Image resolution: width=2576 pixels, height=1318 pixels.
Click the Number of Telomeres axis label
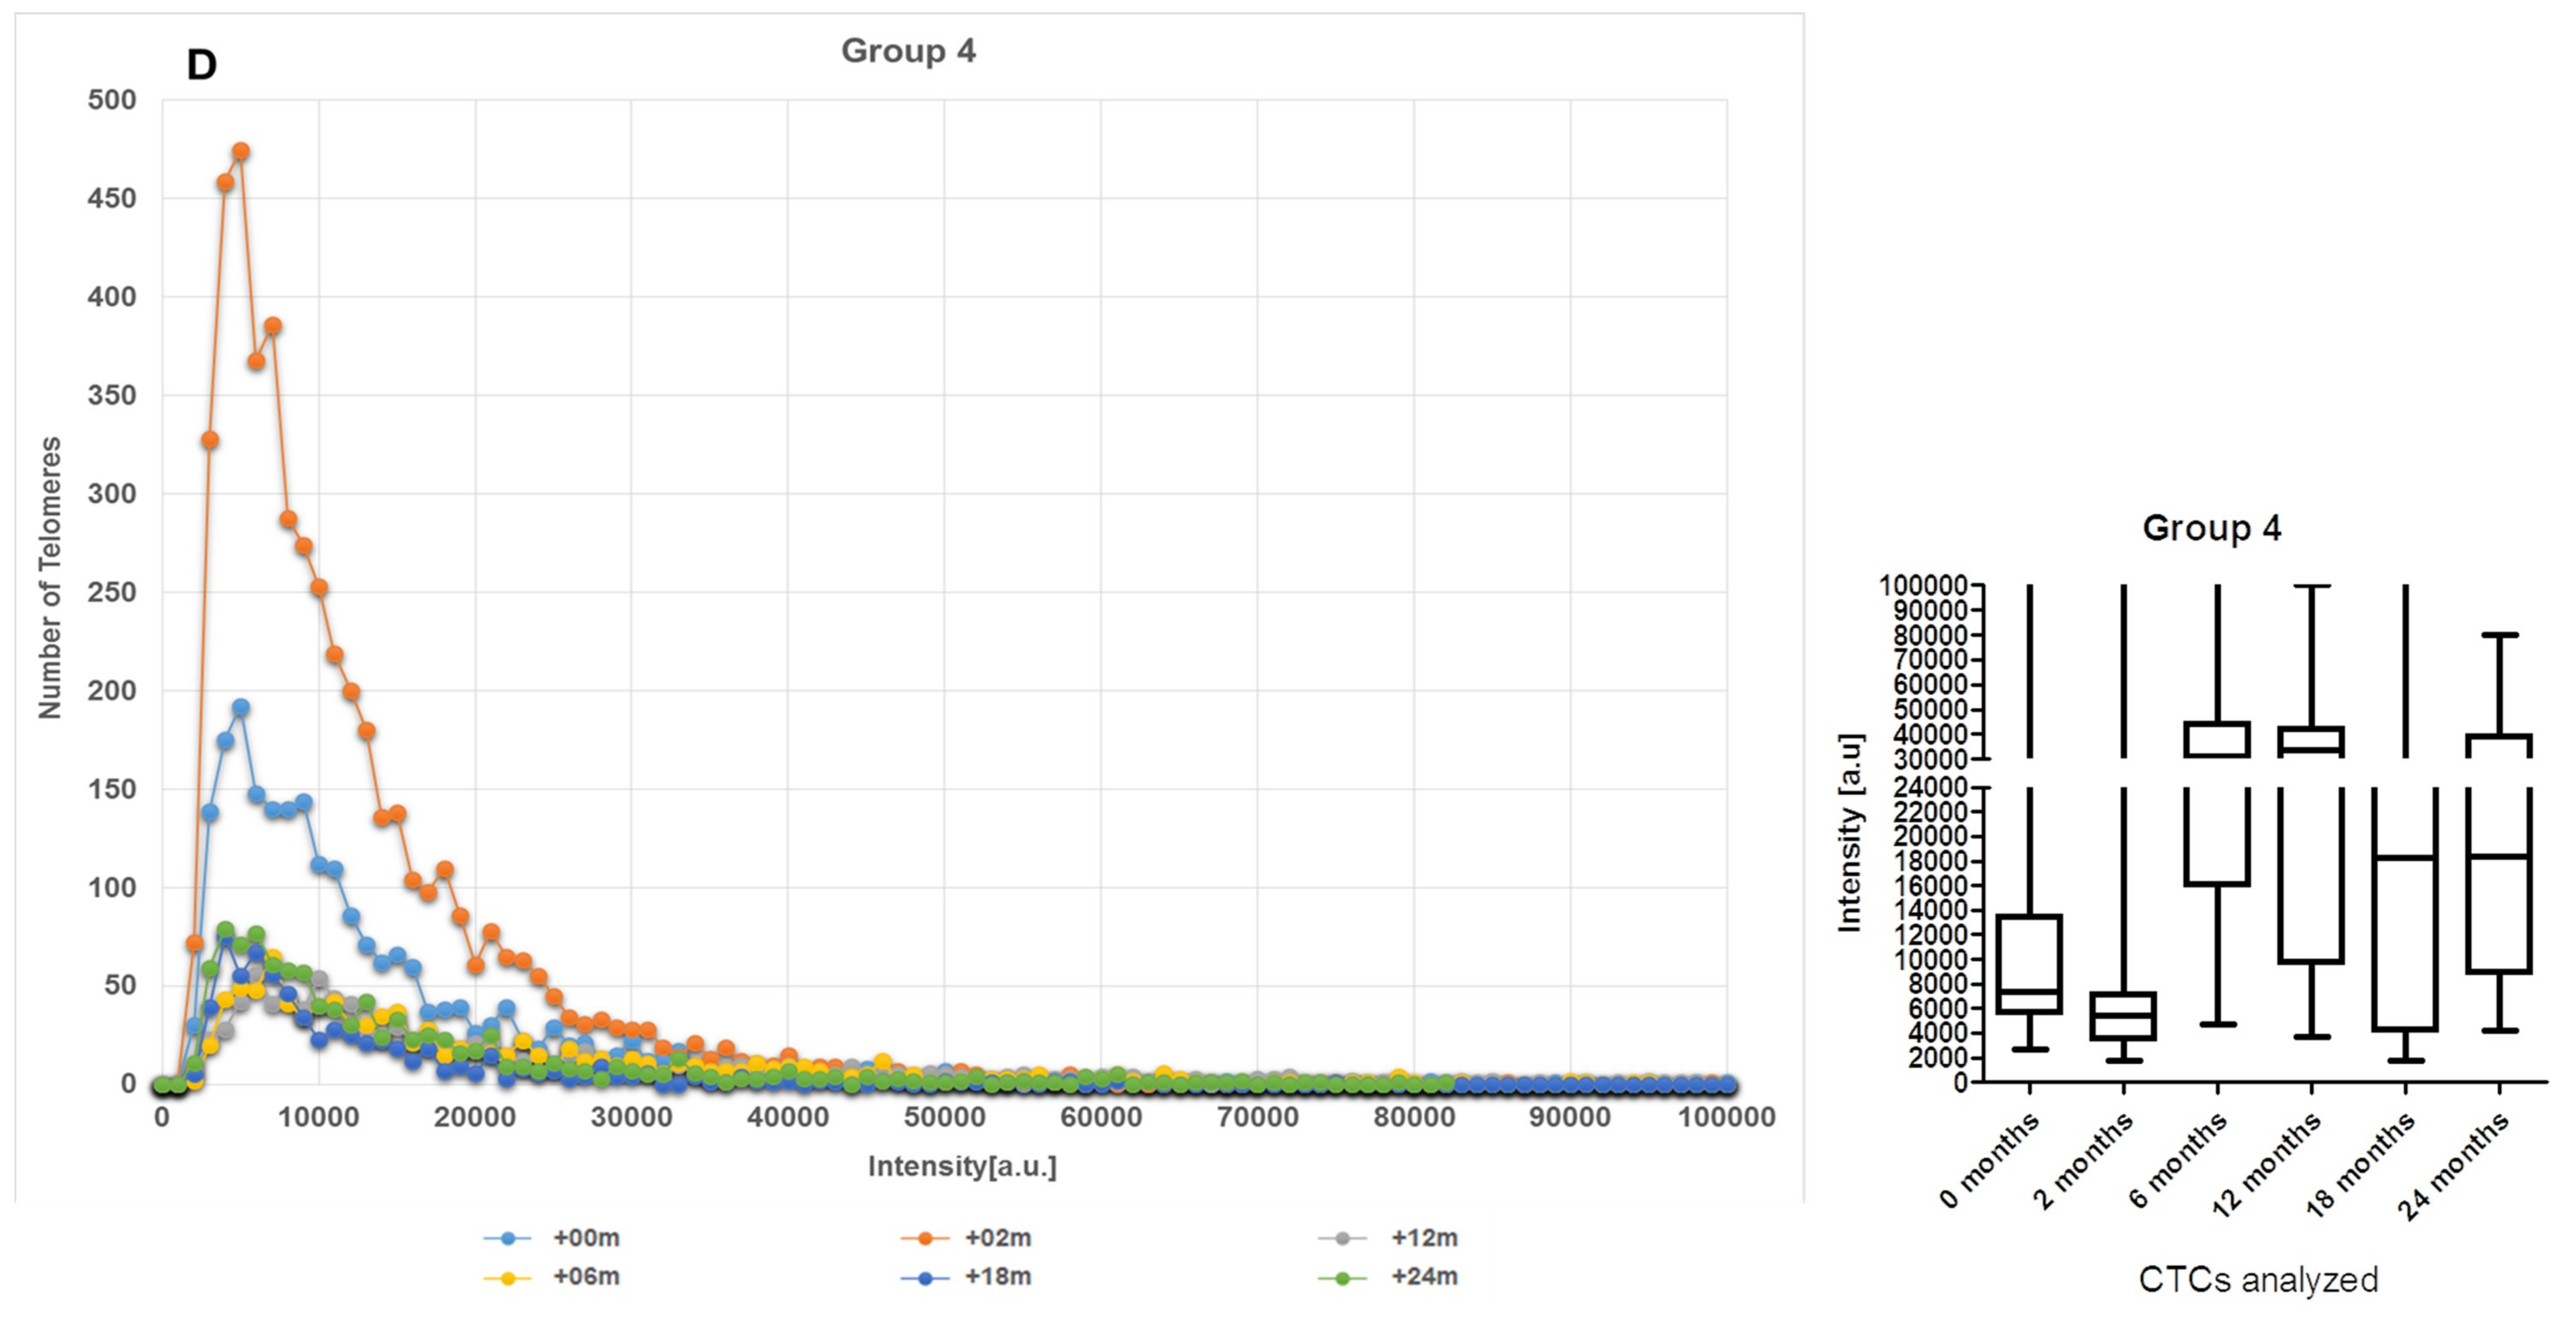(x=50, y=578)
